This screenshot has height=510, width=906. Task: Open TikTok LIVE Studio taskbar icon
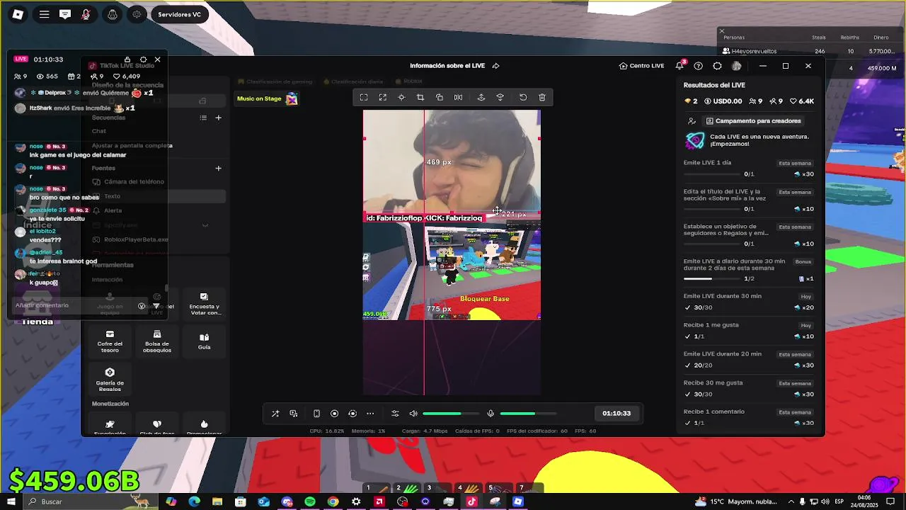471,501
